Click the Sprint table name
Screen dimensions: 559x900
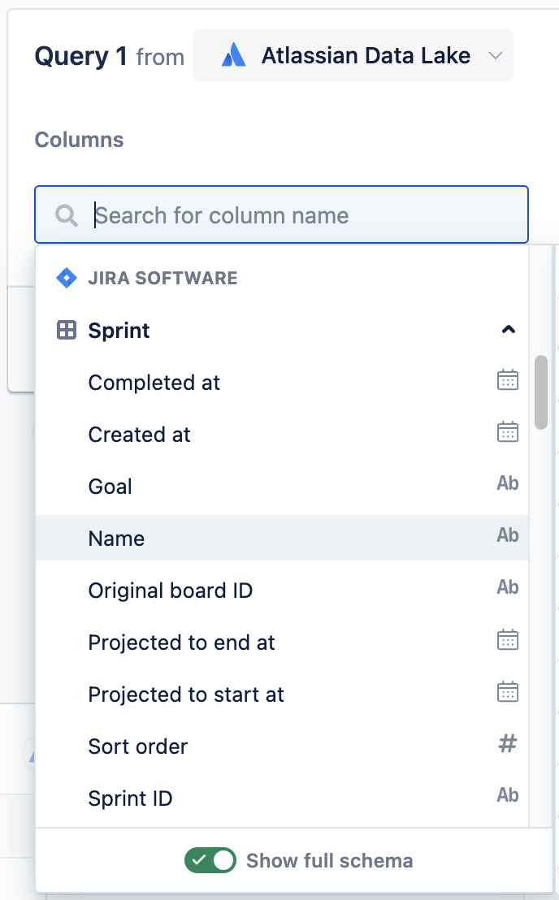(119, 330)
